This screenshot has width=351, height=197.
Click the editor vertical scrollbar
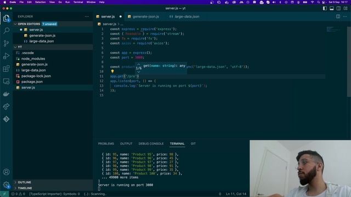point(349,61)
